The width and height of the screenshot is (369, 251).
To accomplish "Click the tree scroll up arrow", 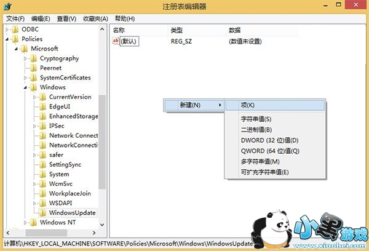I will 102,29.
